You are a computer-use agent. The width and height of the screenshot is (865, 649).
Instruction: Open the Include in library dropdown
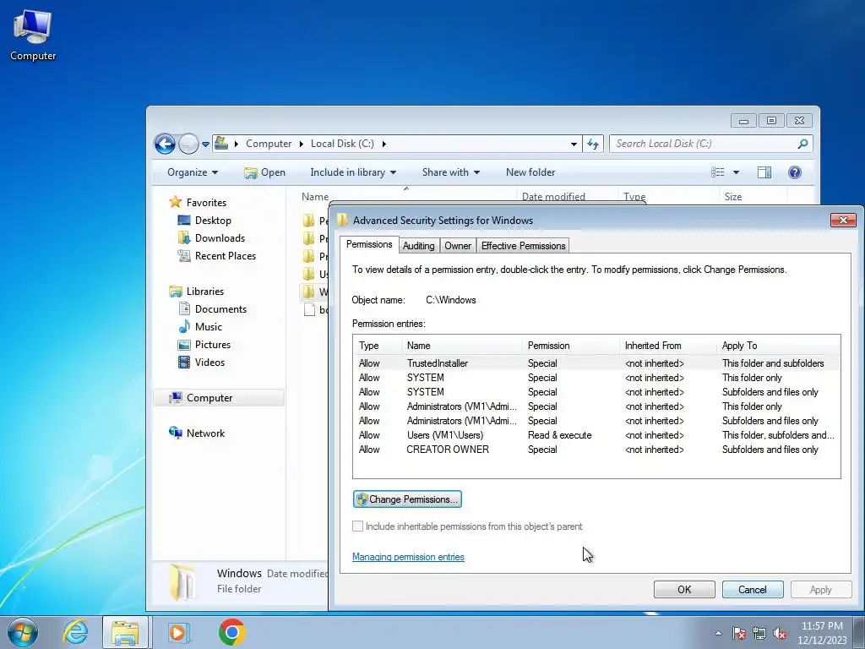click(353, 172)
